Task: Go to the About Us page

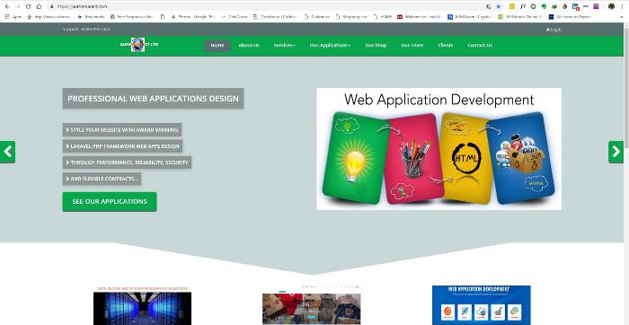Action: (x=249, y=45)
